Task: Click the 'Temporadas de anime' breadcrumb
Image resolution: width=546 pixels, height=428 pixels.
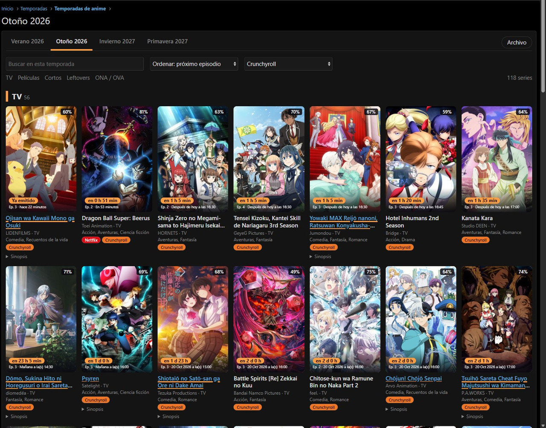Action: click(80, 9)
